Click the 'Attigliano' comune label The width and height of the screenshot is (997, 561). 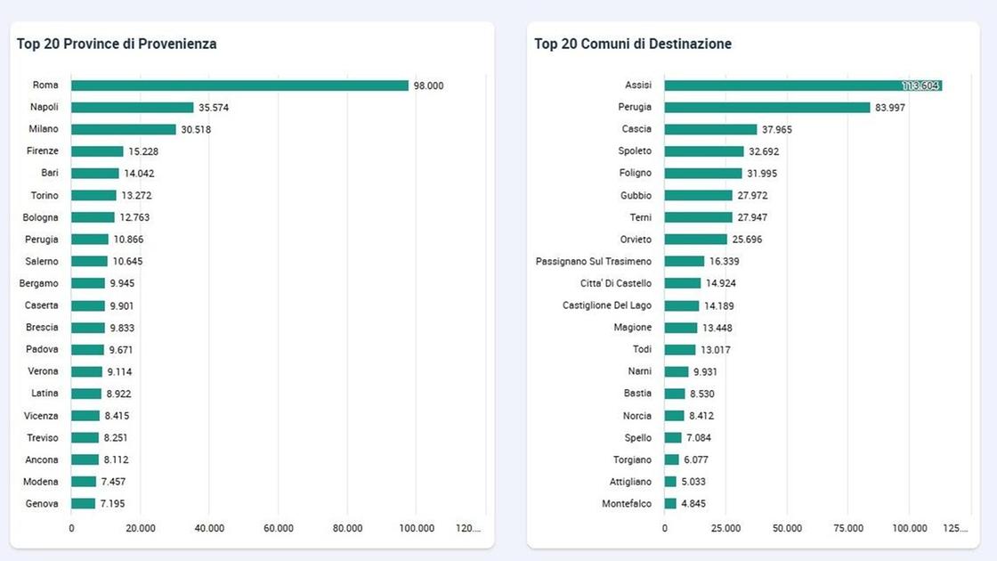tap(630, 482)
